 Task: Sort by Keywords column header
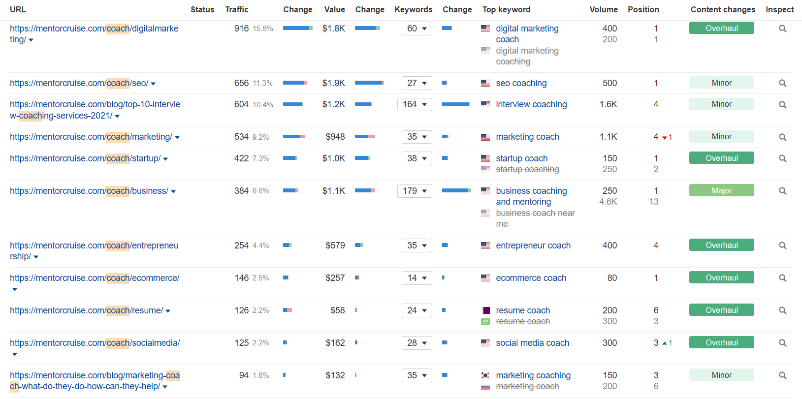(x=414, y=9)
